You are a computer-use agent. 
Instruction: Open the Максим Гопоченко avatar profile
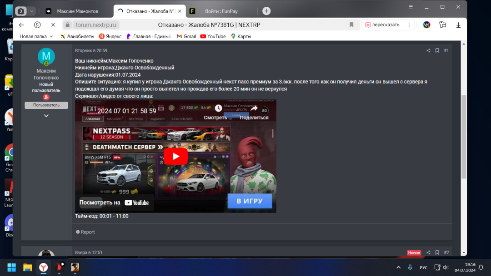46,57
